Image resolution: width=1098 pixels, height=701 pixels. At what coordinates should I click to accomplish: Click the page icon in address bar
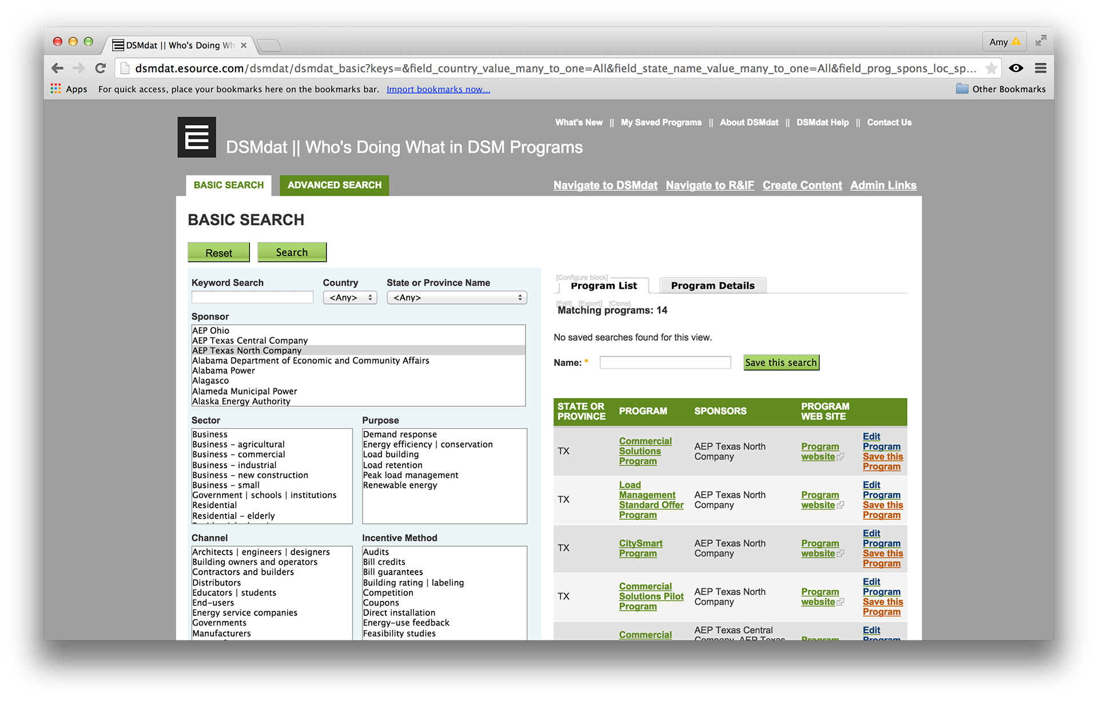coord(125,69)
